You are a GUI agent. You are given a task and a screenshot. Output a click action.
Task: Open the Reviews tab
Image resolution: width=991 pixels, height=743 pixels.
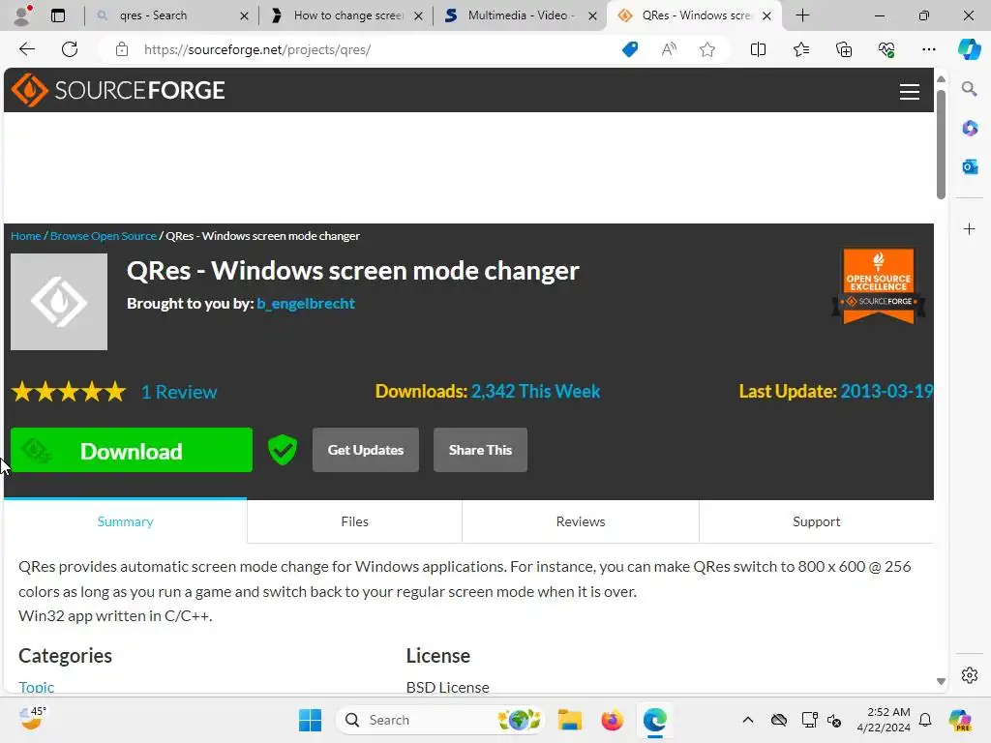[x=581, y=521]
